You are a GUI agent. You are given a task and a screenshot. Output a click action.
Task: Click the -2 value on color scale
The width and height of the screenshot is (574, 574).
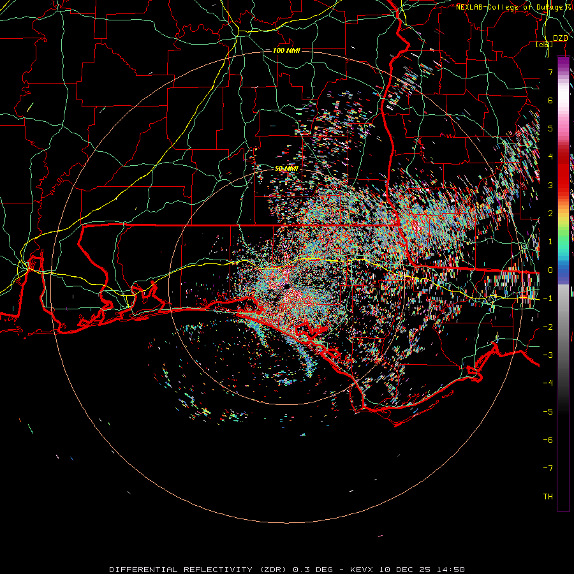(x=548, y=327)
